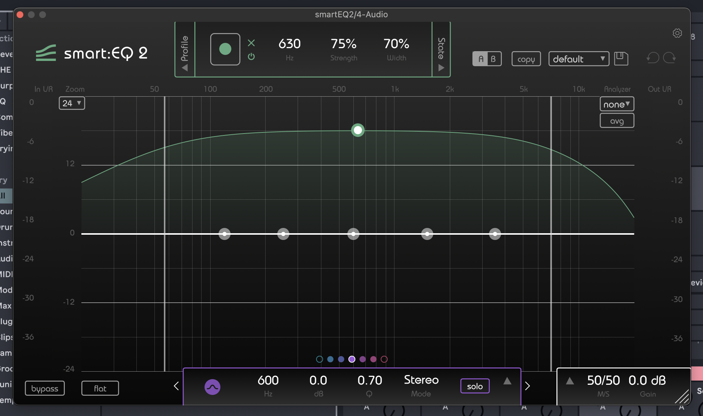Go to the previous band with left chevron
The image size is (703, 416).
(176, 386)
